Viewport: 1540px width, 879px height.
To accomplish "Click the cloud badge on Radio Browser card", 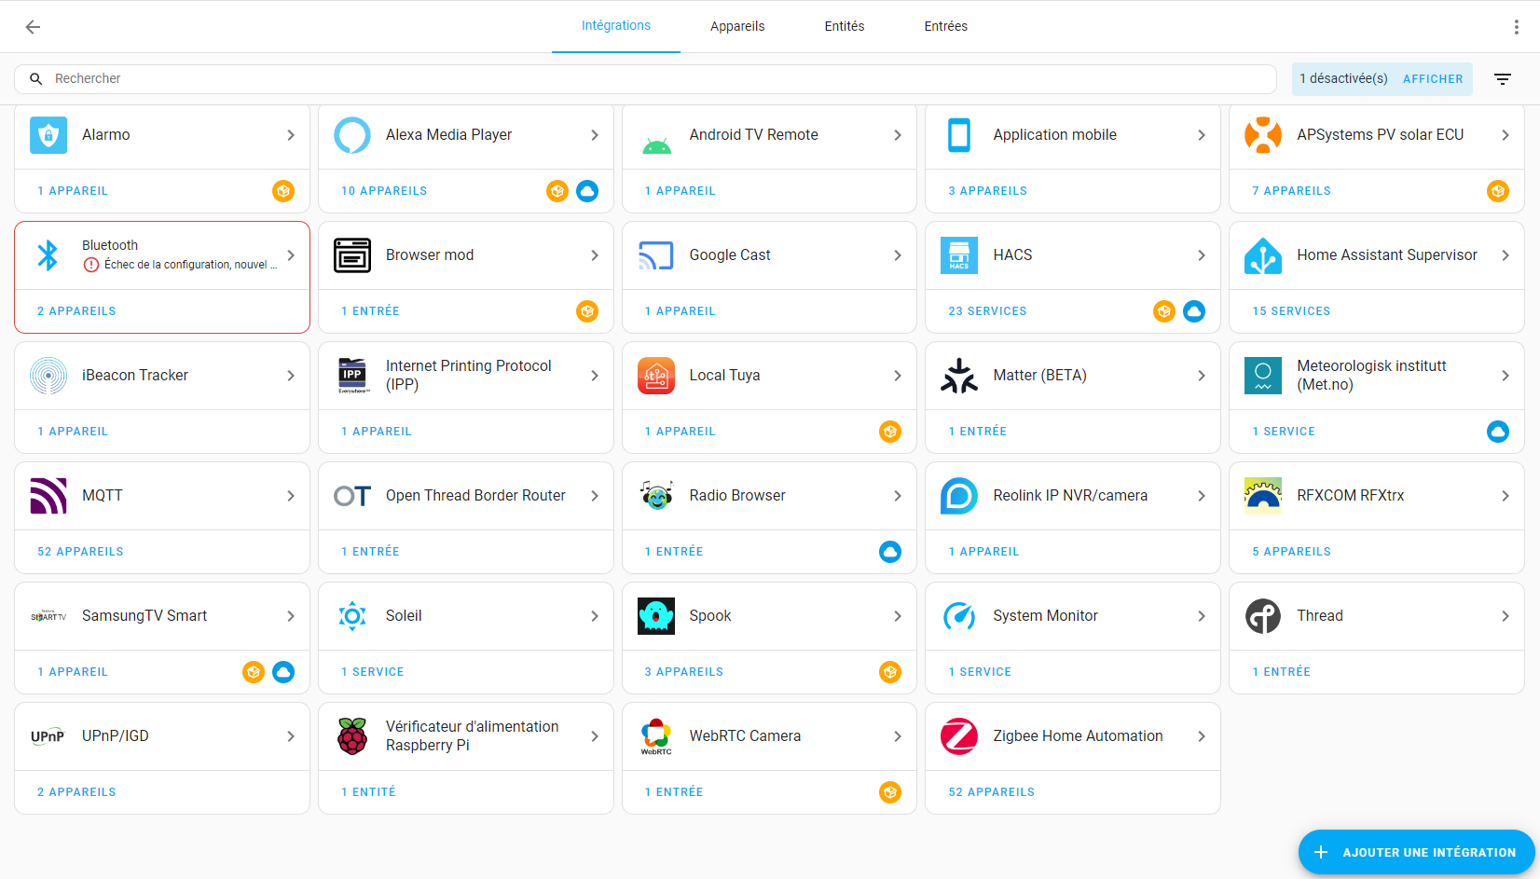I will (890, 552).
